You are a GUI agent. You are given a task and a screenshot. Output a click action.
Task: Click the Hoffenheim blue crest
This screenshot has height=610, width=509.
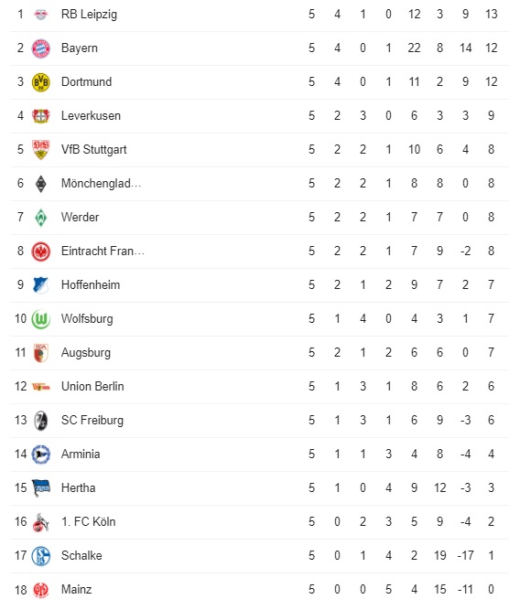(41, 285)
